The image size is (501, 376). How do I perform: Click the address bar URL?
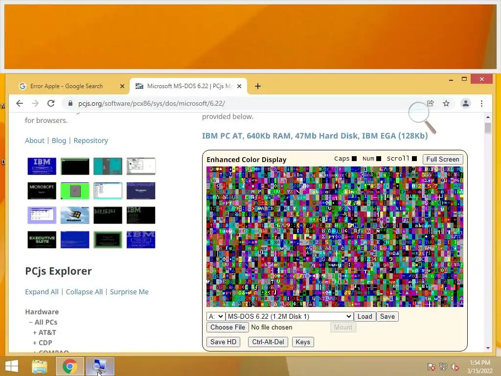[x=152, y=103]
